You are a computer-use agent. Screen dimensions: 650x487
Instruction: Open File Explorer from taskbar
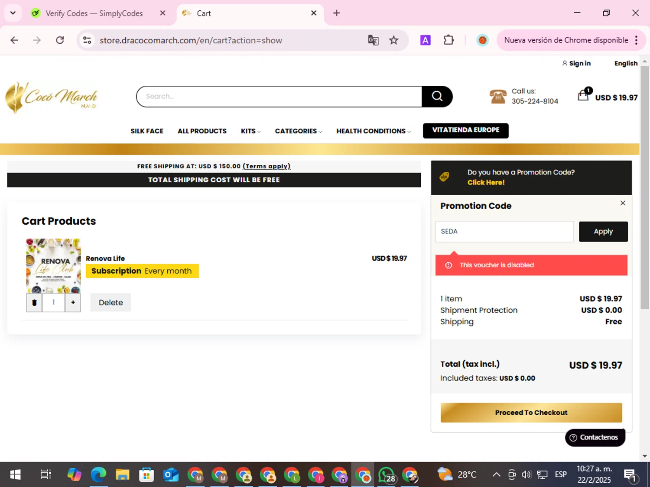coord(123,475)
